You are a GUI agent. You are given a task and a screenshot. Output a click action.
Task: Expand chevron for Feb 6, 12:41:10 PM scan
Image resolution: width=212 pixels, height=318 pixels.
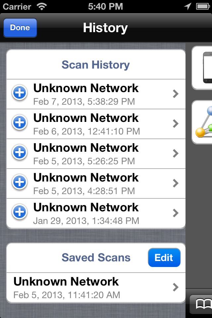click(176, 124)
